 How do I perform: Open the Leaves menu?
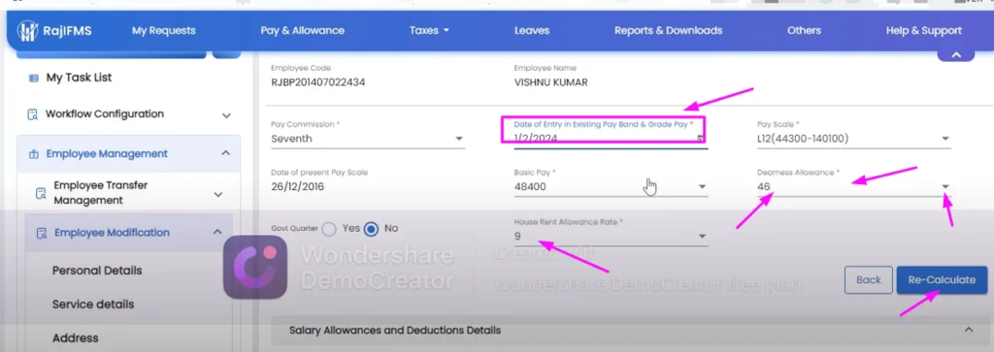532,30
